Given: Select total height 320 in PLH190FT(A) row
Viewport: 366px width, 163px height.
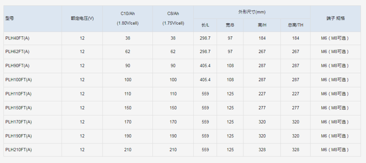Looking at the screenshot, I should coord(296,136).
